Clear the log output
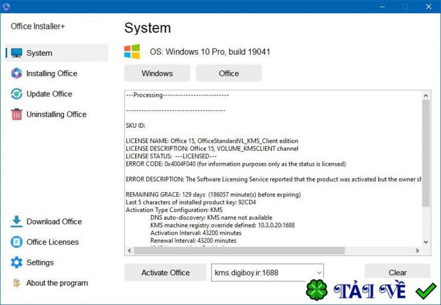The height and width of the screenshot is (305, 441). click(x=397, y=272)
